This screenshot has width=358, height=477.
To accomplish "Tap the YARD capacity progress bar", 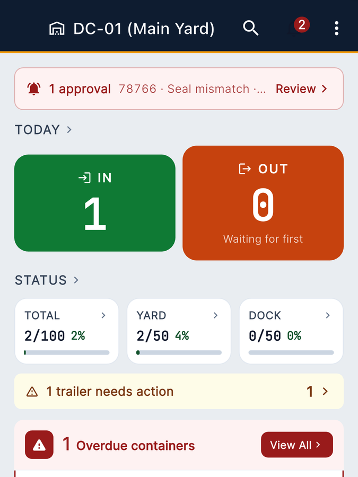I will (x=179, y=352).
